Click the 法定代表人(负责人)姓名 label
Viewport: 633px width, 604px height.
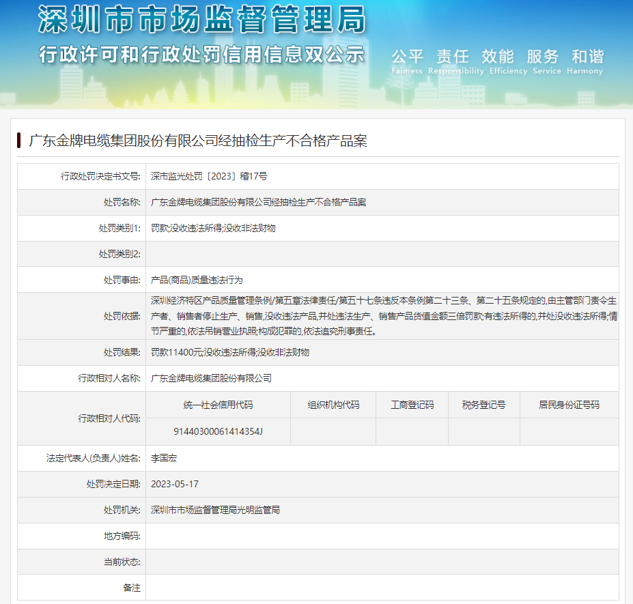click(94, 459)
